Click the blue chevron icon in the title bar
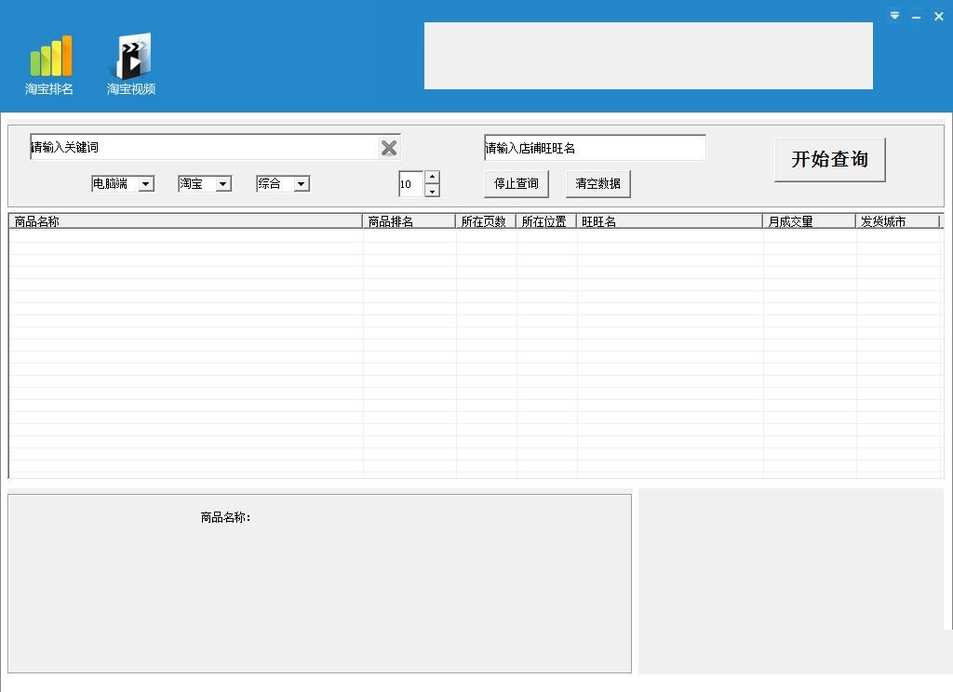This screenshot has width=953, height=692. pyautogui.click(x=893, y=16)
